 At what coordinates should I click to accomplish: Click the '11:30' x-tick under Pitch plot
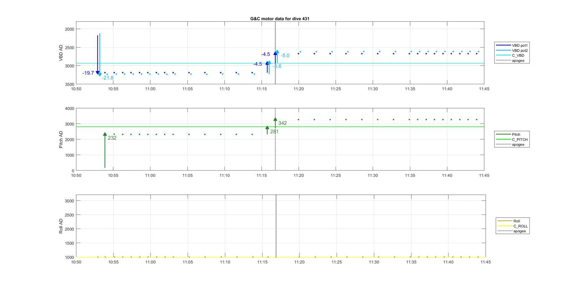(373, 176)
